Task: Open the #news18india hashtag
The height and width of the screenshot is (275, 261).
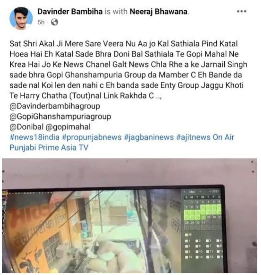Action: point(34,137)
